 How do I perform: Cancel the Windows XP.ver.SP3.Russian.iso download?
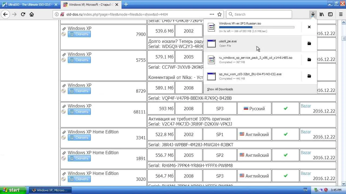click(x=309, y=27)
